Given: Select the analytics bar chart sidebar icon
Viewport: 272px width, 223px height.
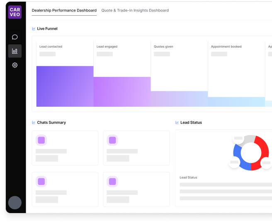Looking at the screenshot, I should [x=15, y=51].
